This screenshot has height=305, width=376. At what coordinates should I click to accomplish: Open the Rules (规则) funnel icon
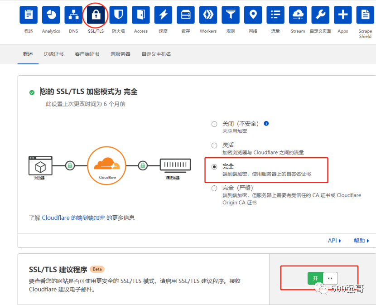(231, 15)
